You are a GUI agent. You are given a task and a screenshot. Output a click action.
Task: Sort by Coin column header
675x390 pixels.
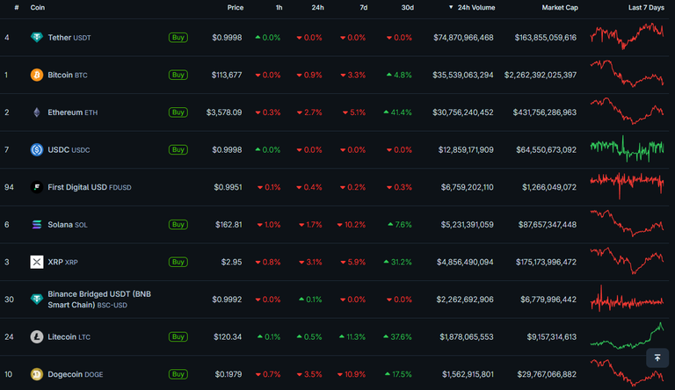(x=38, y=7)
